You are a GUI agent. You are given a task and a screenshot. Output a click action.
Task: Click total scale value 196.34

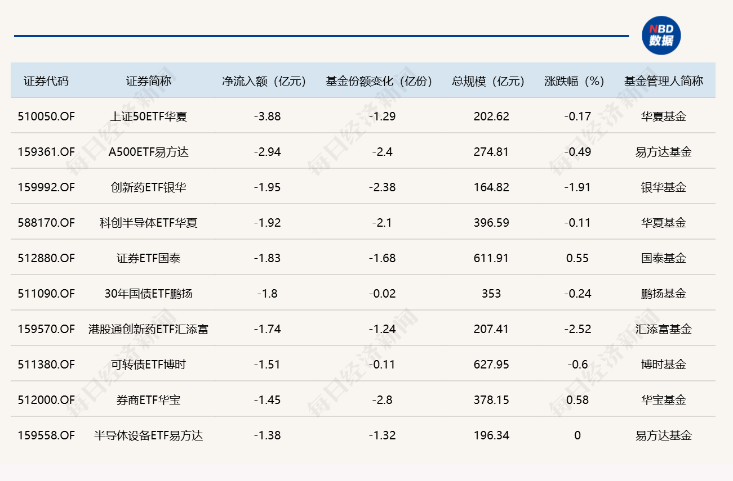pos(491,435)
